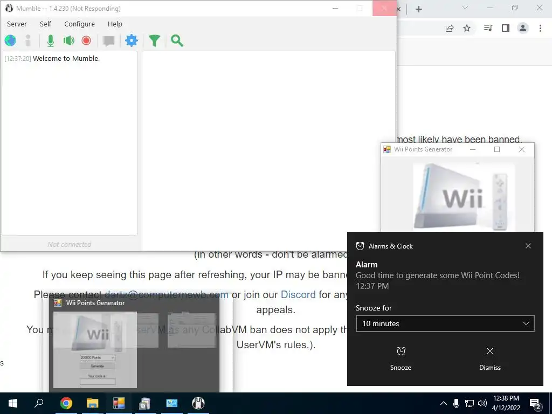Start recording with the red record icon
Image resolution: width=552 pixels, height=414 pixels.
point(86,40)
